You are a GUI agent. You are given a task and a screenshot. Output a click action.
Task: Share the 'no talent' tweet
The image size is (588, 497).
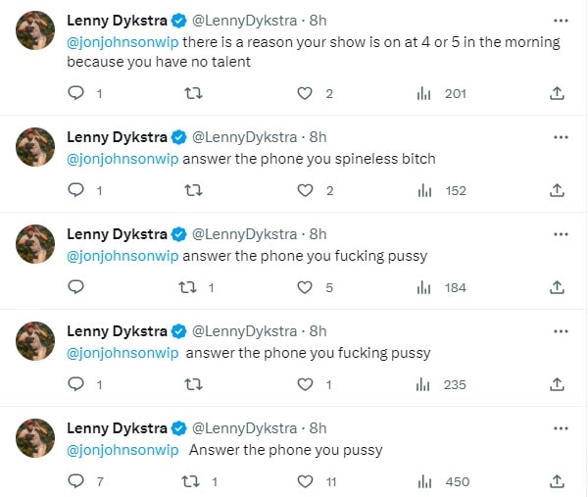tap(557, 93)
